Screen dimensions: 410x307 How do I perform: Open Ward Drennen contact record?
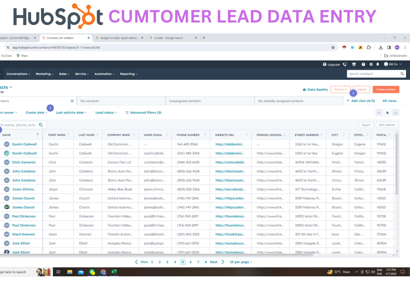[23, 234]
